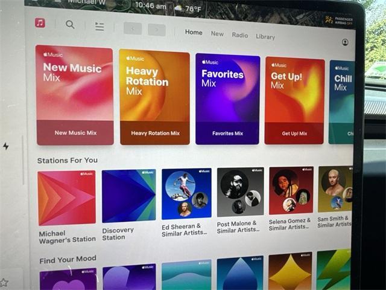The height and width of the screenshot is (290, 386).
Task: Play Ed Sheeran & Similar Artists artwork
Action: pyautogui.click(x=186, y=194)
